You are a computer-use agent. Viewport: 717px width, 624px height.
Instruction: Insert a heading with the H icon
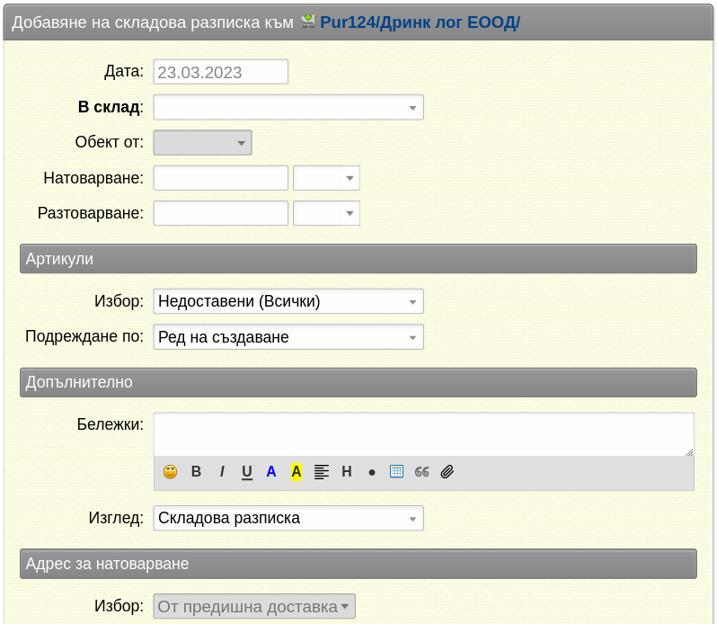(347, 472)
